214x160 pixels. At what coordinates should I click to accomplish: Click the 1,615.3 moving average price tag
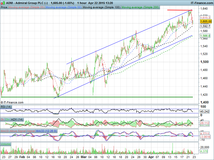point(205,17)
